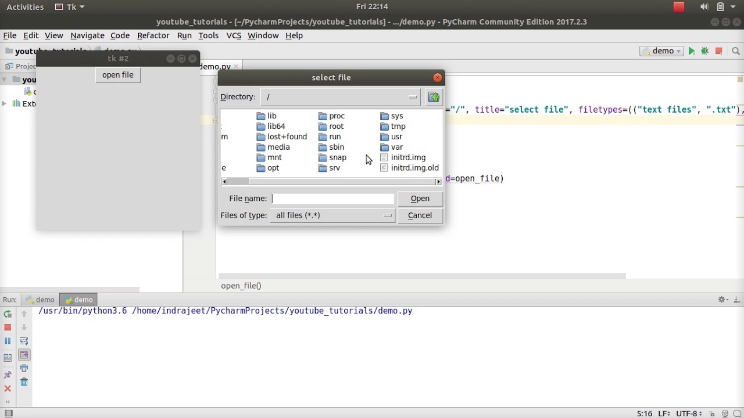744x418 pixels.
Task: Open the Tk application menu in top bar
Action: tap(70, 7)
